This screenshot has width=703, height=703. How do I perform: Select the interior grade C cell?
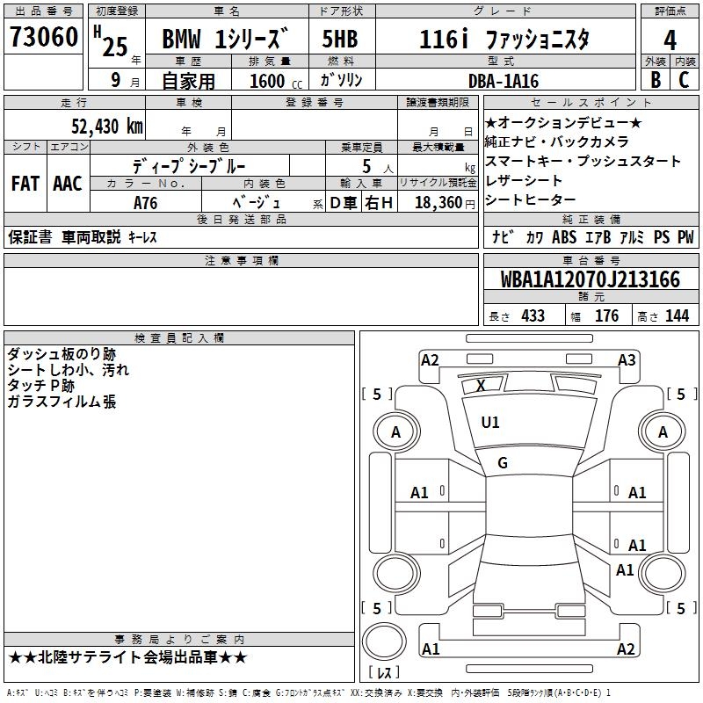point(684,79)
